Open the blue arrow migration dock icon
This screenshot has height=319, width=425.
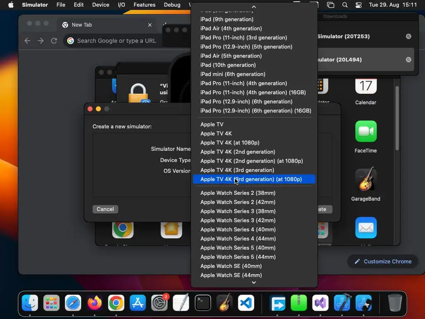pyautogui.click(x=277, y=303)
